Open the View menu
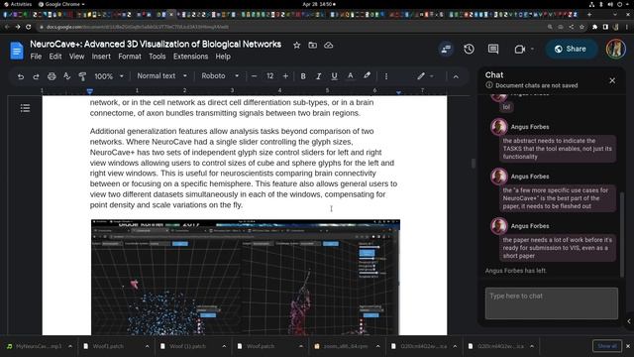The height and width of the screenshot is (357, 634). [x=76, y=57]
